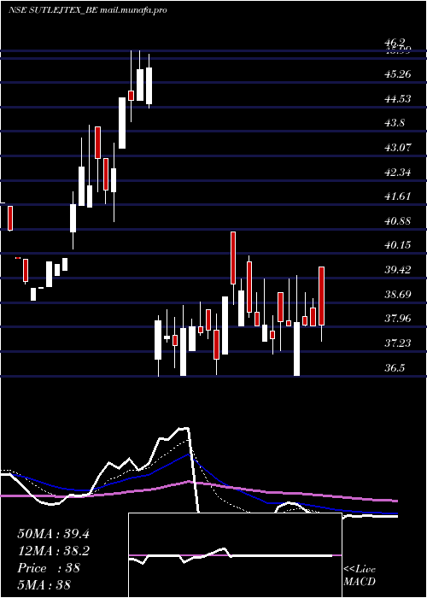Image resolution: width=427 pixels, height=598 pixels.
Task: Select the 43.07 price axis label
Action: (x=398, y=147)
